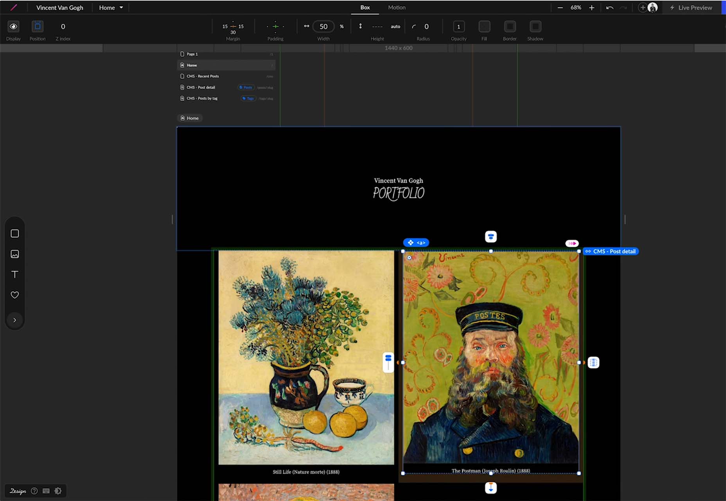Screen dimensions: 726x501
Task: Click the left alignment handle icon
Action: coord(388,362)
